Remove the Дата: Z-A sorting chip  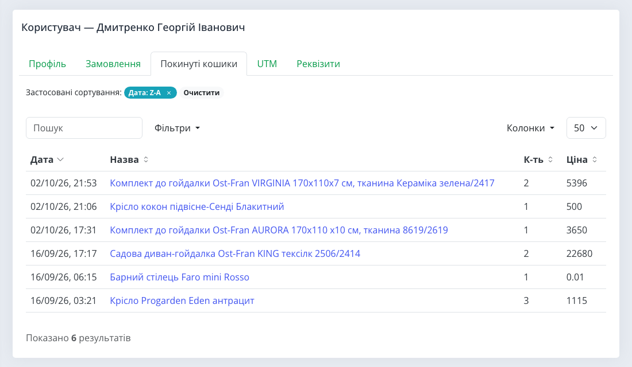coord(169,93)
